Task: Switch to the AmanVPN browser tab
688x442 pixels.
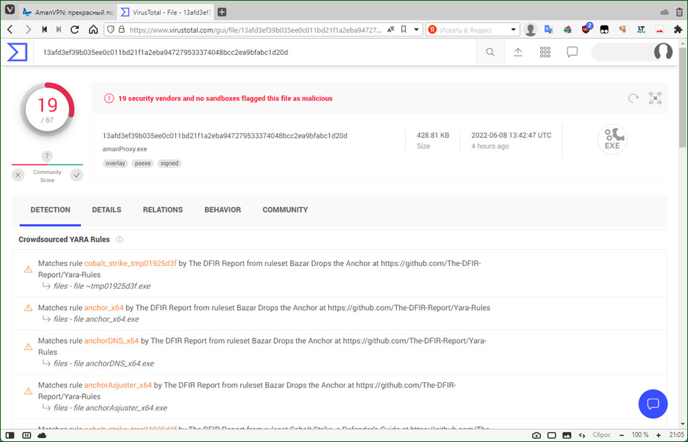Action: click(x=69, y=12)
